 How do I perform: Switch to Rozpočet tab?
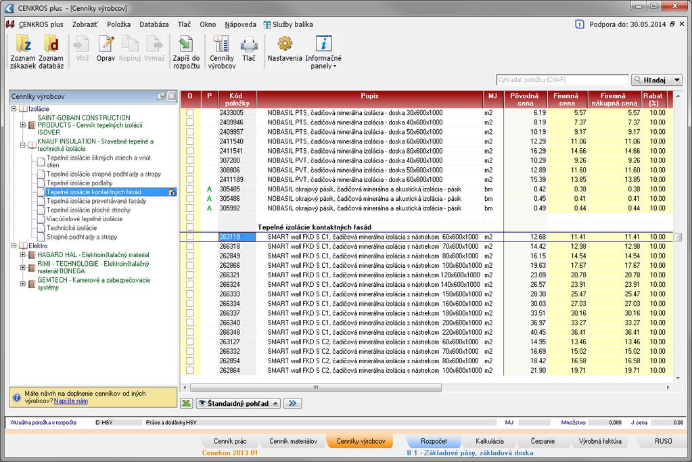(434, 441)
